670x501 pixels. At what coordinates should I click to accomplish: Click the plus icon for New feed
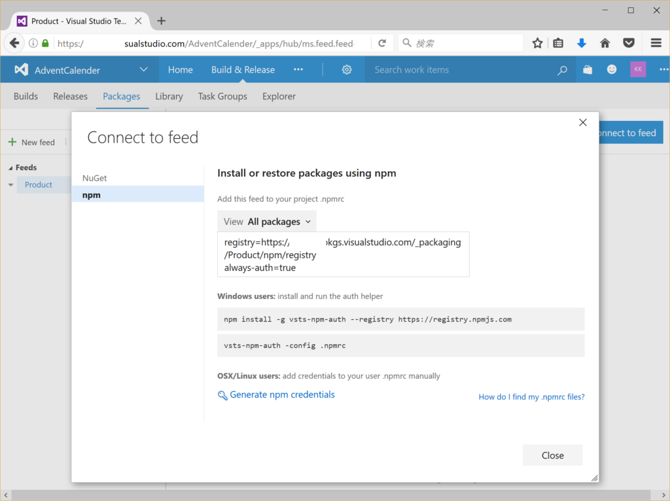coord(12,142)
